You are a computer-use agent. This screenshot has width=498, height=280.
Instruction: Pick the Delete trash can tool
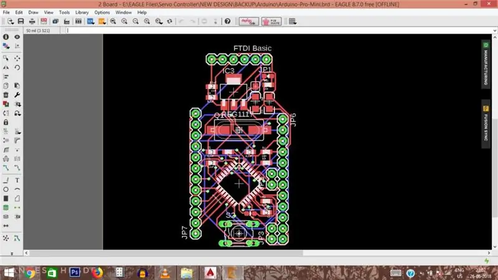(x=6, y=95)
